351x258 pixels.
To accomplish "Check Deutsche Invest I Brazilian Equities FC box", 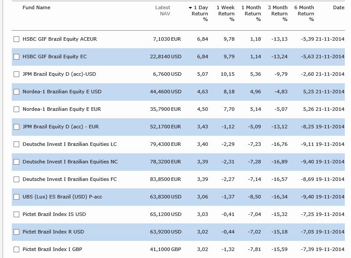I will click(16, 179).
